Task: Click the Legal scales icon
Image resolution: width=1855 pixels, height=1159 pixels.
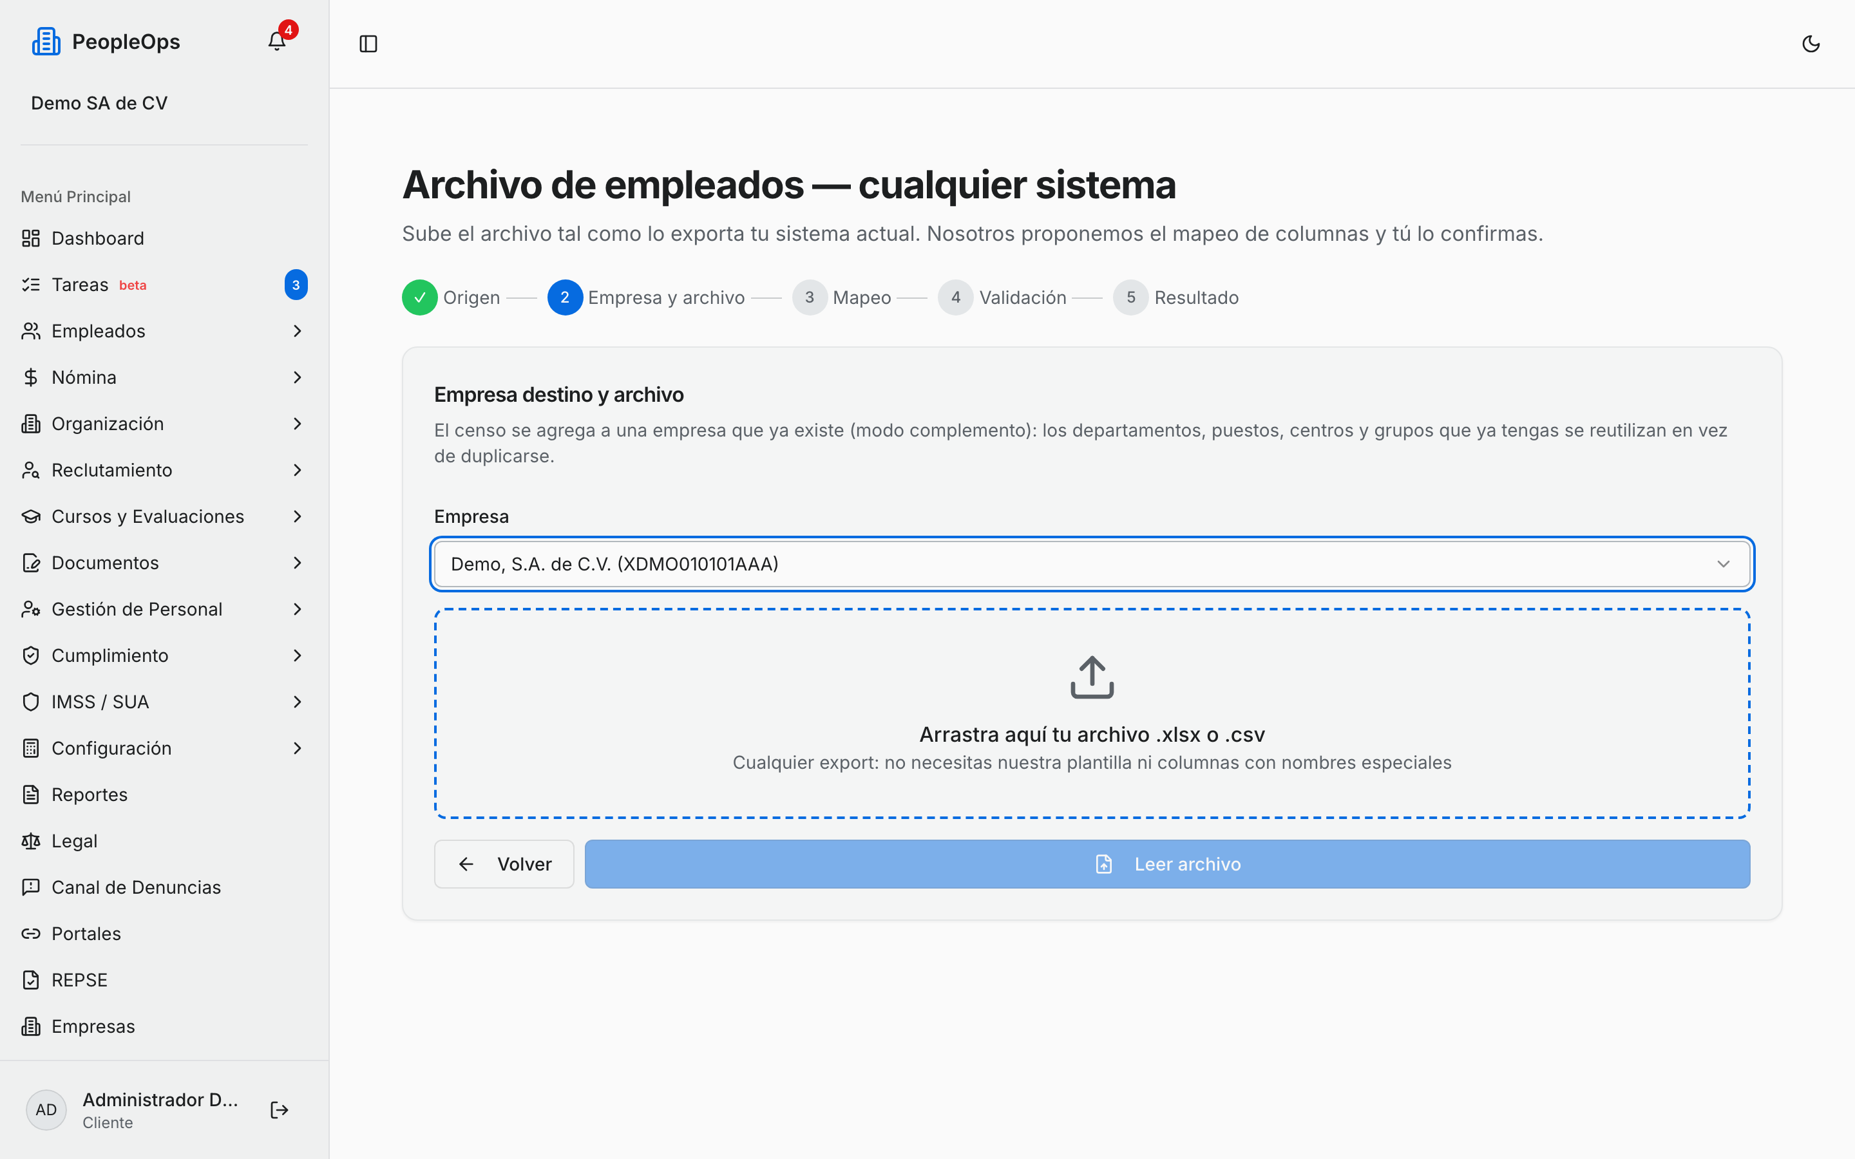Action: (31, 841)
